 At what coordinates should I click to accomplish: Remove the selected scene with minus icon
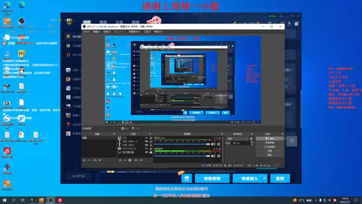pos(89,160)
